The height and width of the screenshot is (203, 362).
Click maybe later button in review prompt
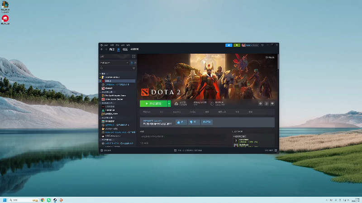tap(207, 122)
